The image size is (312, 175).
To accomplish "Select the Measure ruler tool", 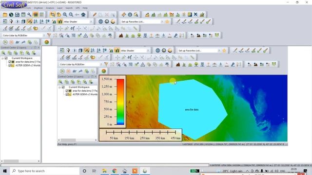I will 124,15.
